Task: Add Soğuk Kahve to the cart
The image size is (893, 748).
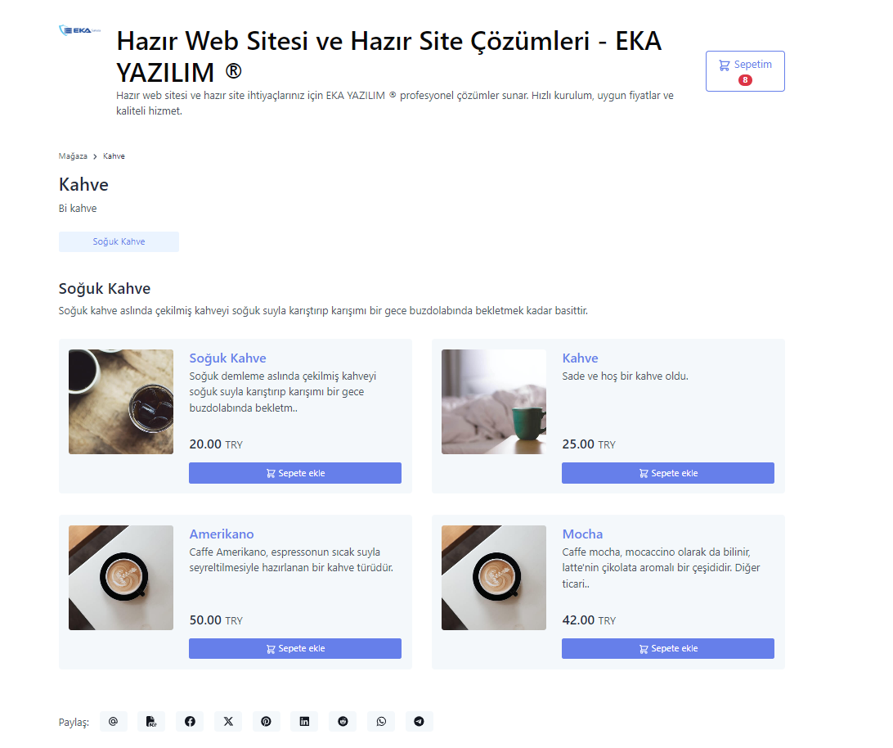Action: tap(295, 473)
